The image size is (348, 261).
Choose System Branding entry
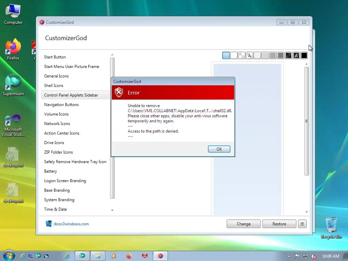coord(75,200)
